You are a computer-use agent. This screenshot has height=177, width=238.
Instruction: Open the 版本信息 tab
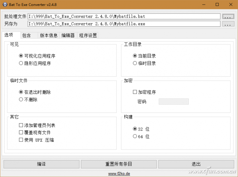(49, 35)
